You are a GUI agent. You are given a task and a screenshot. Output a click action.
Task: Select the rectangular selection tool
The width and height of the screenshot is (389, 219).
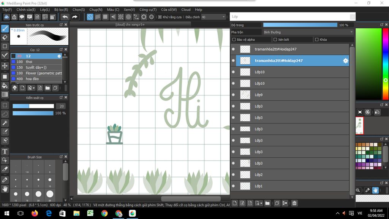point(5,105)
